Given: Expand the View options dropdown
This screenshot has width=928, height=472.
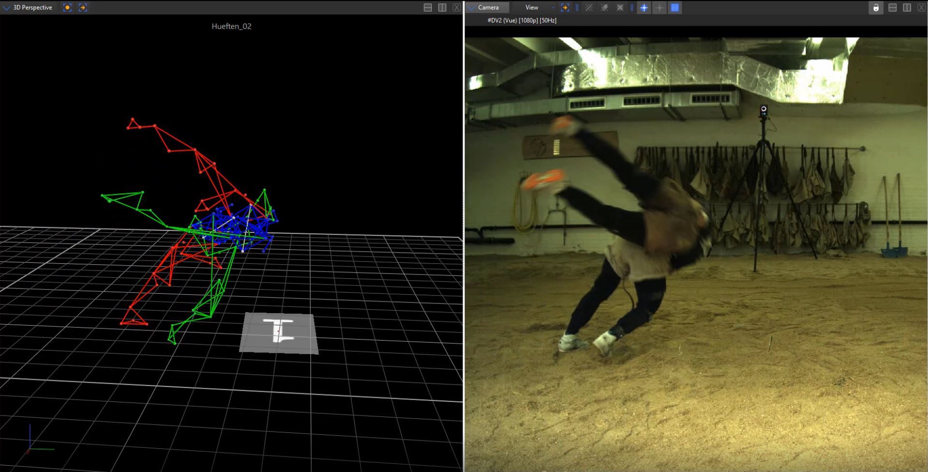Looking at the screenshot, I should [x=553, y=8].
